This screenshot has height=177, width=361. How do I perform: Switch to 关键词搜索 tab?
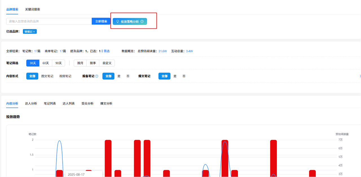pos(32,9)
